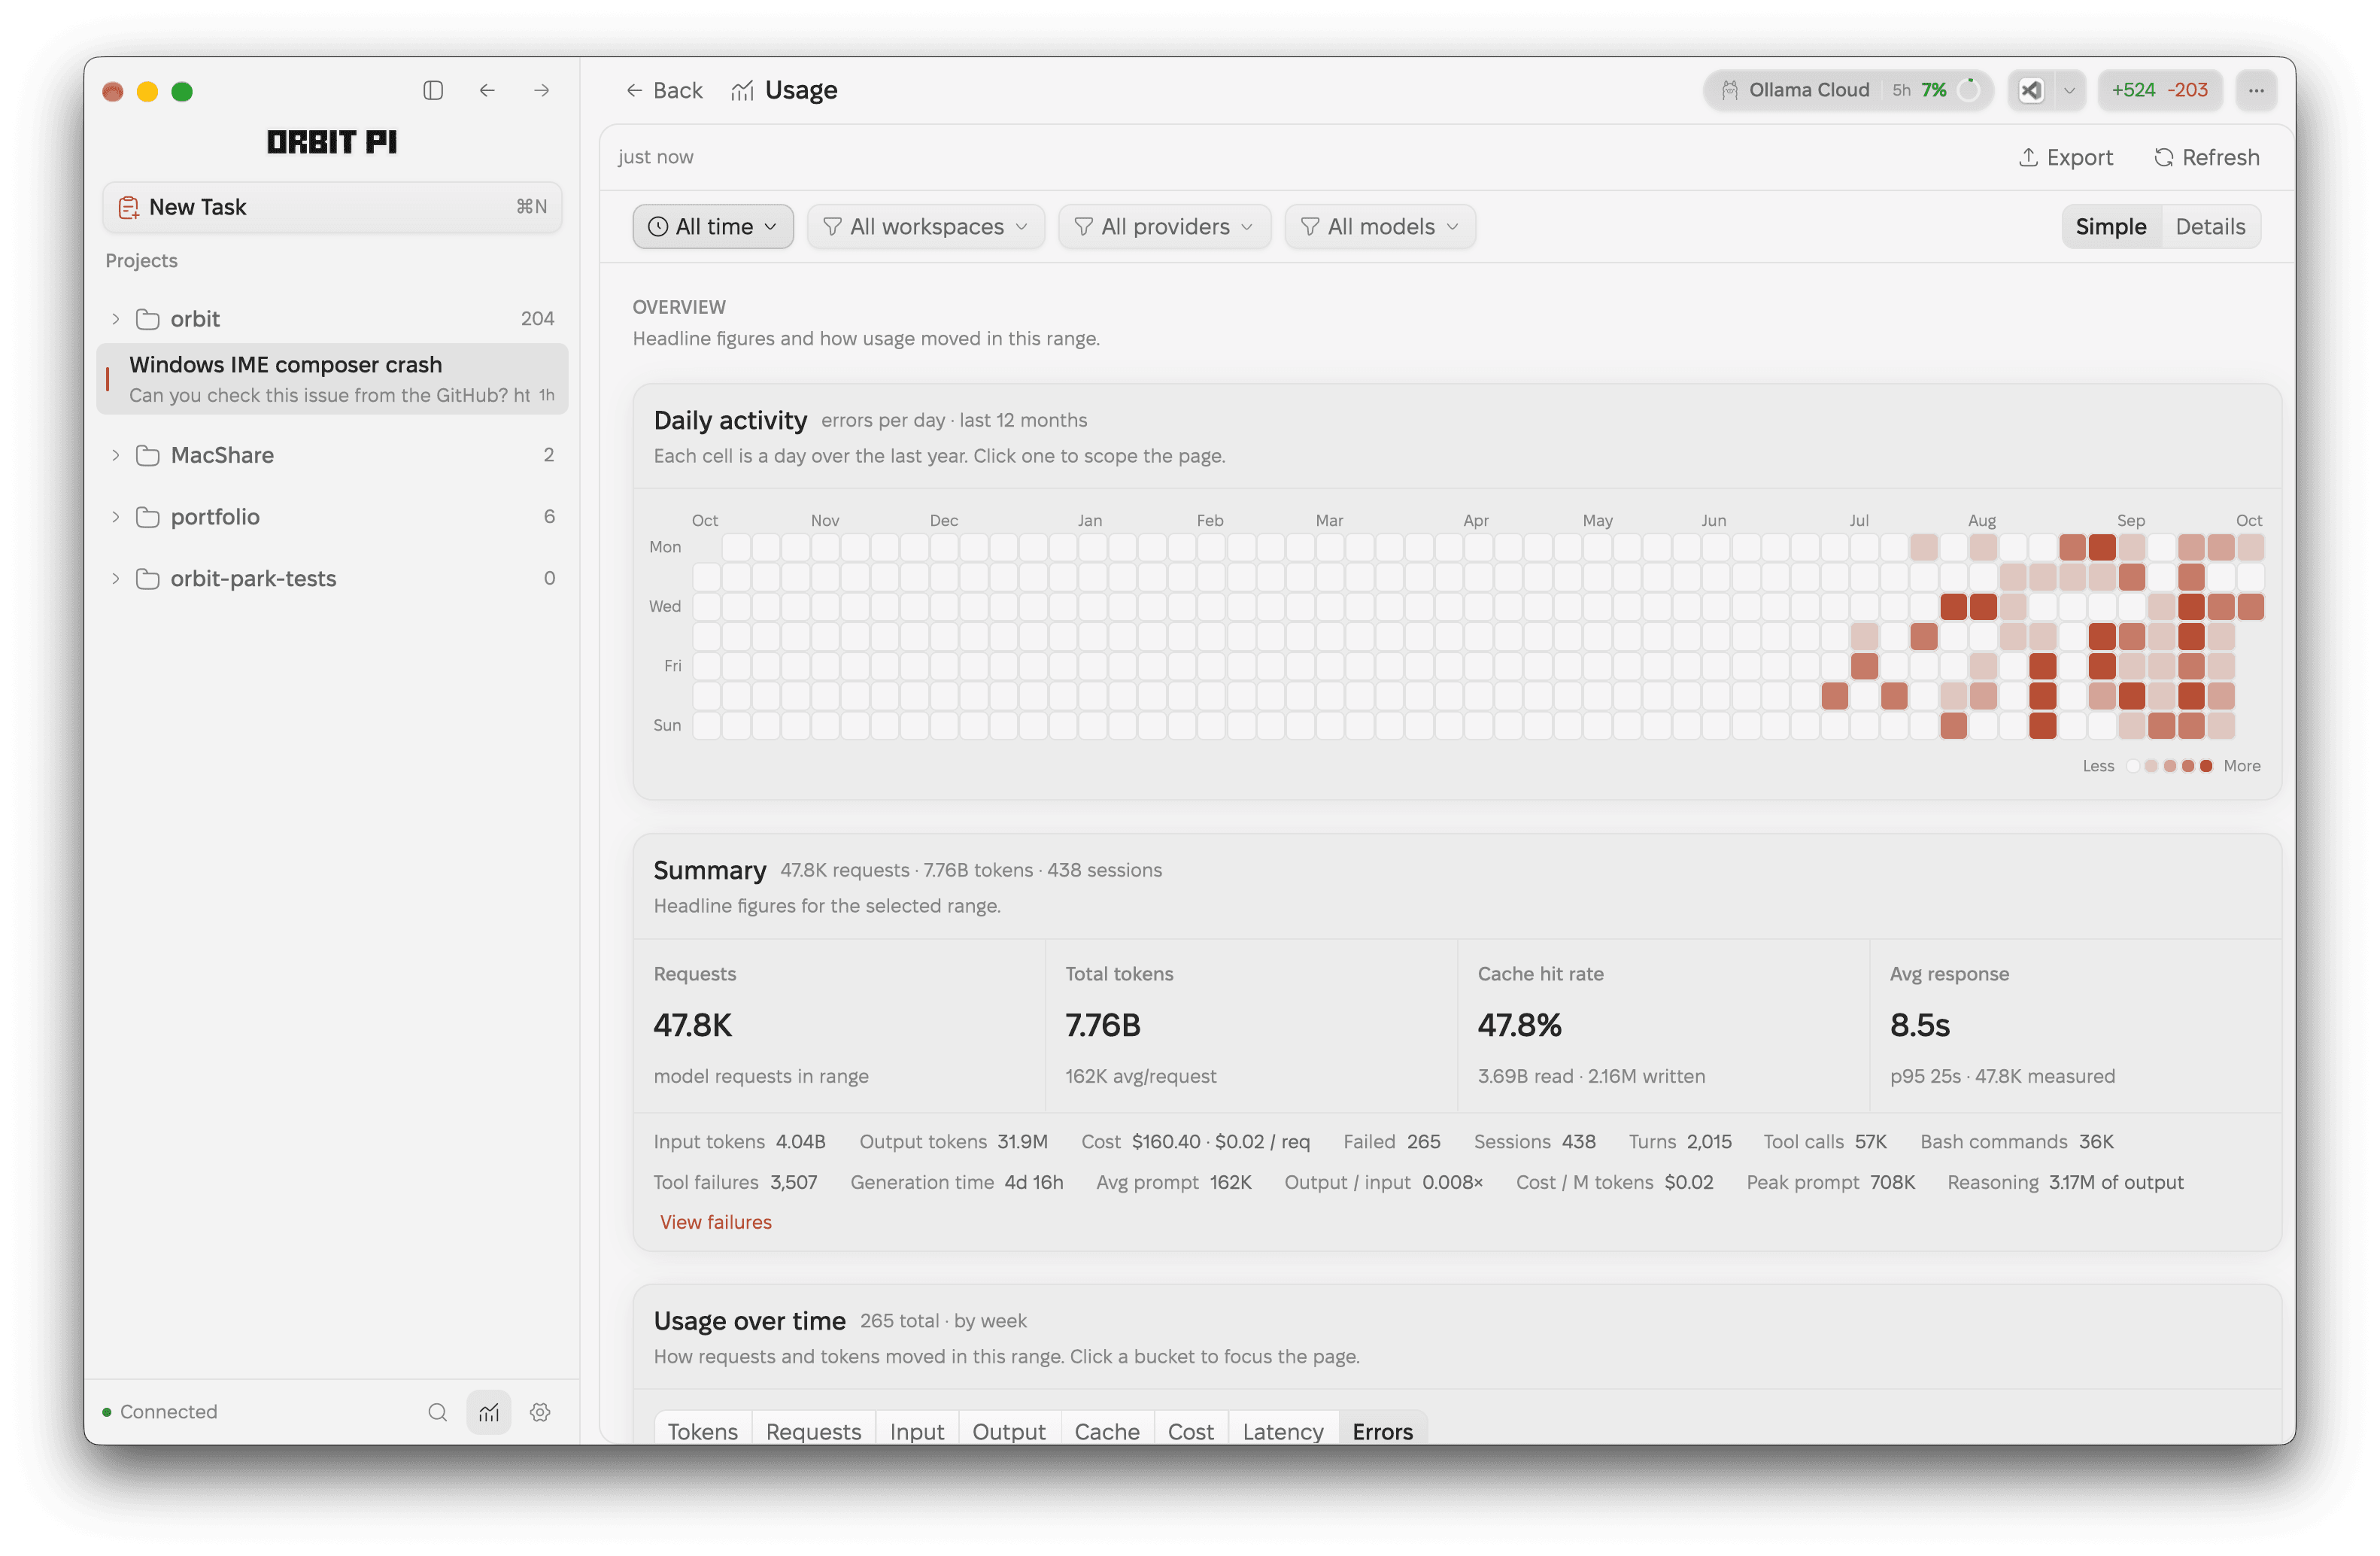Screen dimensions: 2380x1556
Task: Go back to previous page
Action: coord(664,90)
